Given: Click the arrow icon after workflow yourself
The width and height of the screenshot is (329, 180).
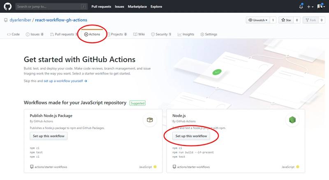Looking at the screenshot, I should coord(86,81).
